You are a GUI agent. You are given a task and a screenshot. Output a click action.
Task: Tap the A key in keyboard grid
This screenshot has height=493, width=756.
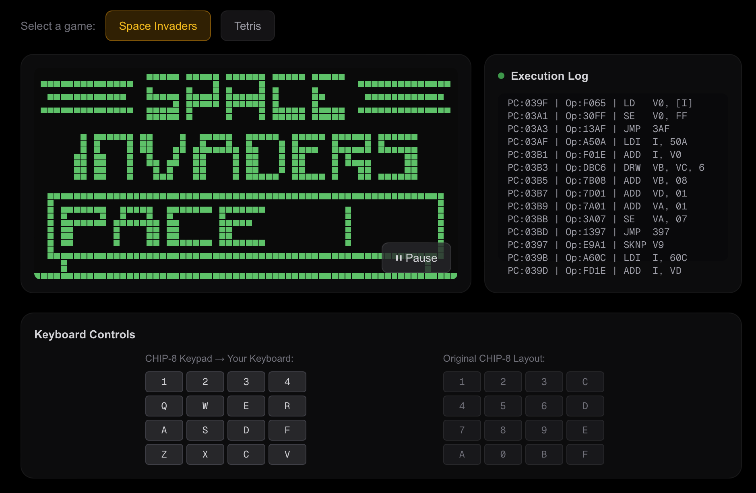[164, 430]
